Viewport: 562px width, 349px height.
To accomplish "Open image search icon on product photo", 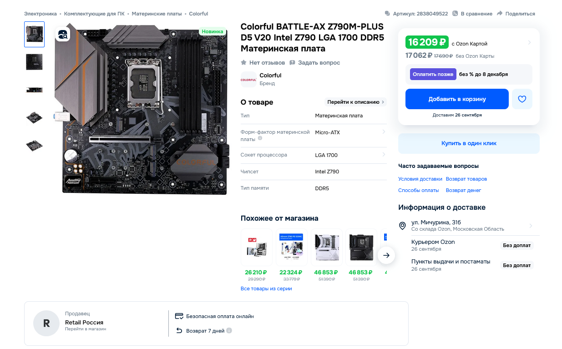I will click(x=63, y=34).
